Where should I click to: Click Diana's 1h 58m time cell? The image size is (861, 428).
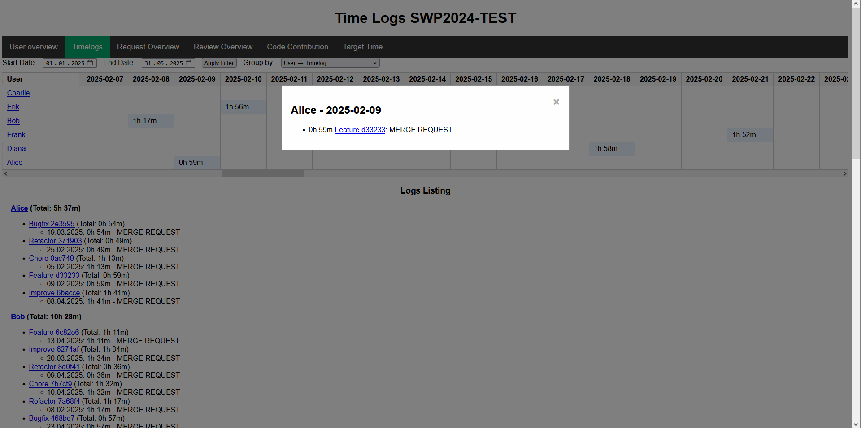click(611, 149)
